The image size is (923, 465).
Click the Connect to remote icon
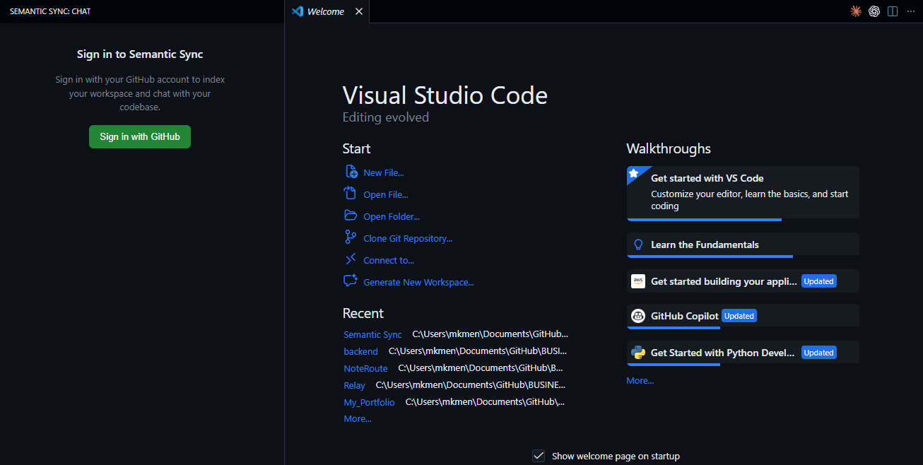(351, 259)
